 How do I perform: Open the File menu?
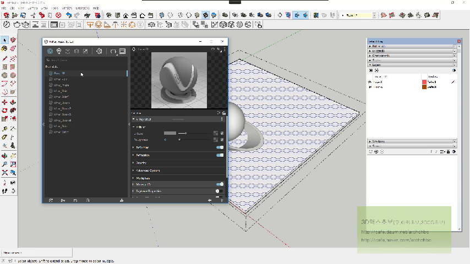[4, 8]
